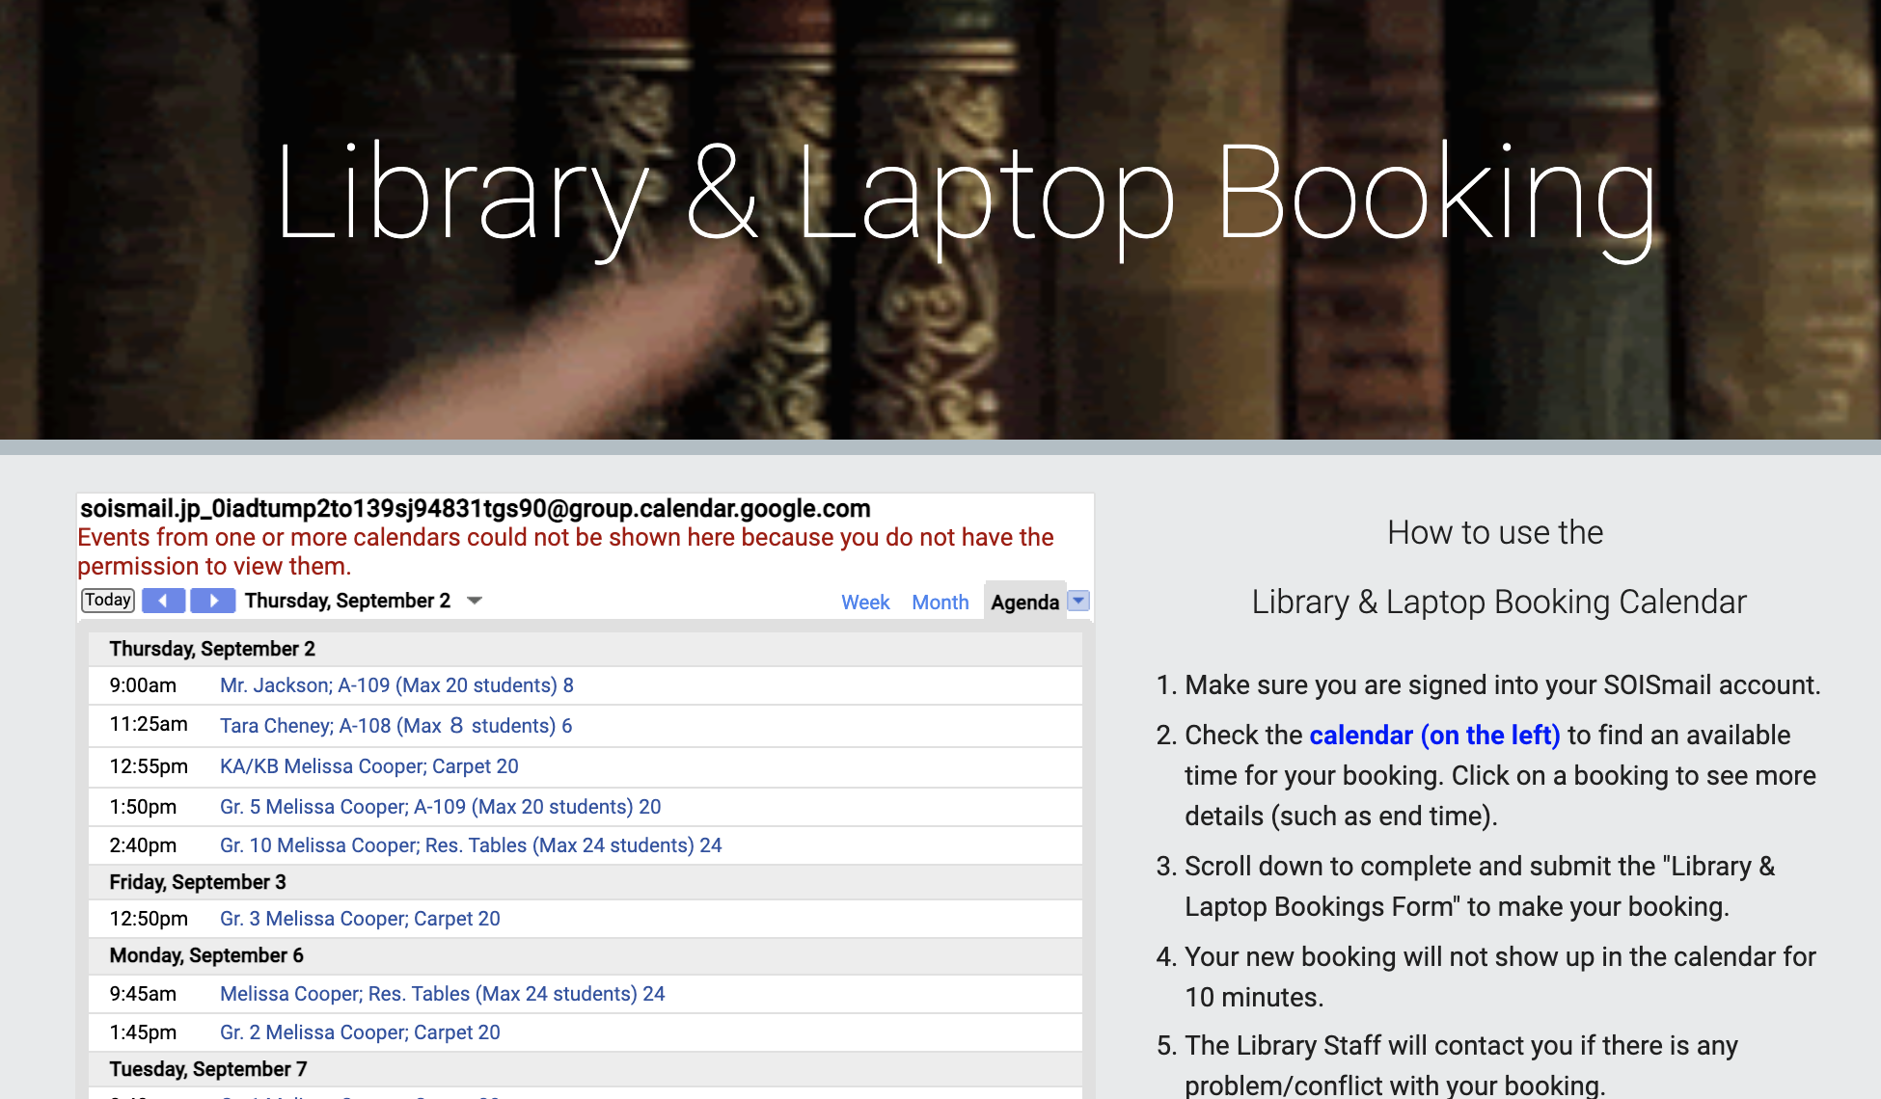Open the calendar (on the left) link

1433,735
